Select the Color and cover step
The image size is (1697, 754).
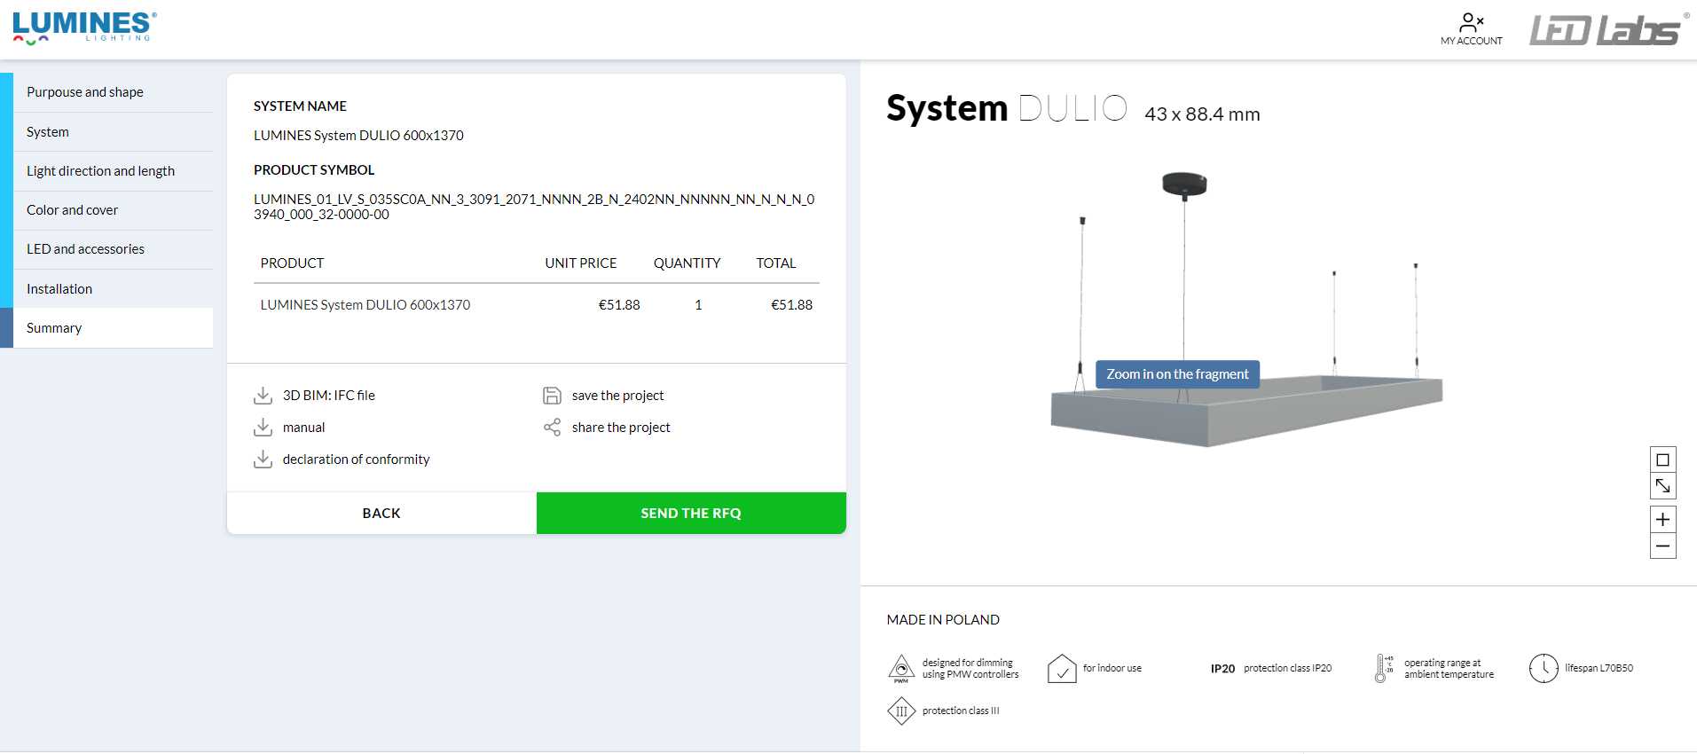[x=114, y=210]
